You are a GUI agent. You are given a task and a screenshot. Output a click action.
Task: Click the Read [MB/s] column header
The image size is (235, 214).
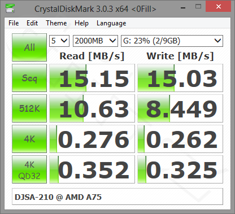click(x=92, y=56)
